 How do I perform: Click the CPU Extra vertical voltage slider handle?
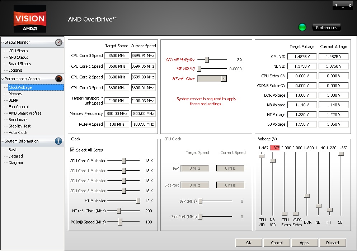pyautogui.click(x=285, y=214)
